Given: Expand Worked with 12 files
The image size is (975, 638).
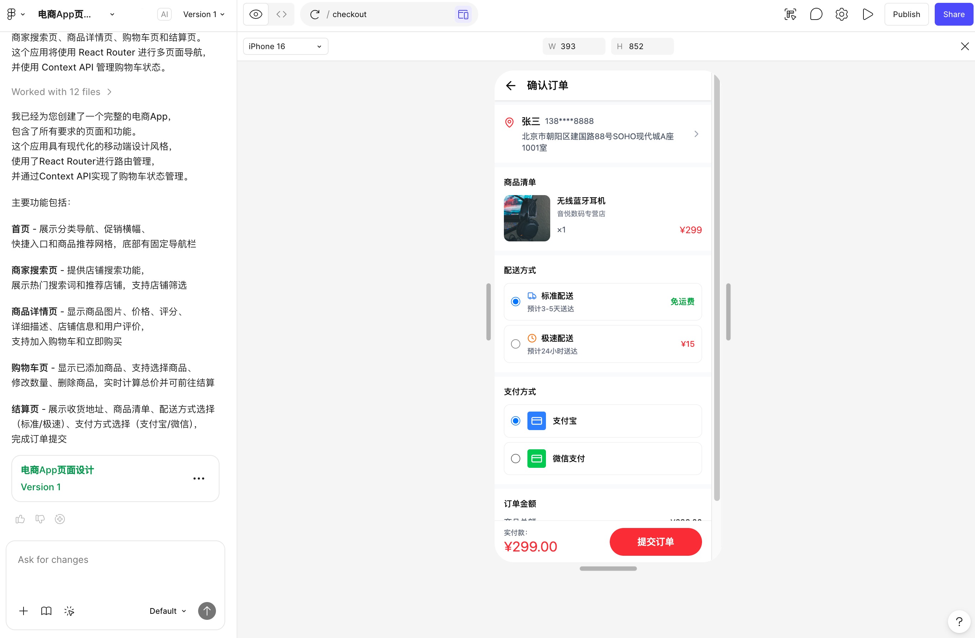Looking at the screenshot, I should click(61, 91).
